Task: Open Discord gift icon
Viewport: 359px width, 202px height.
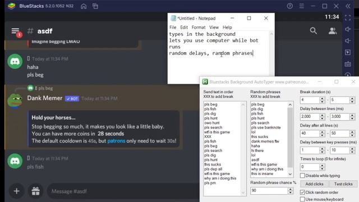Action: (36, 191)
